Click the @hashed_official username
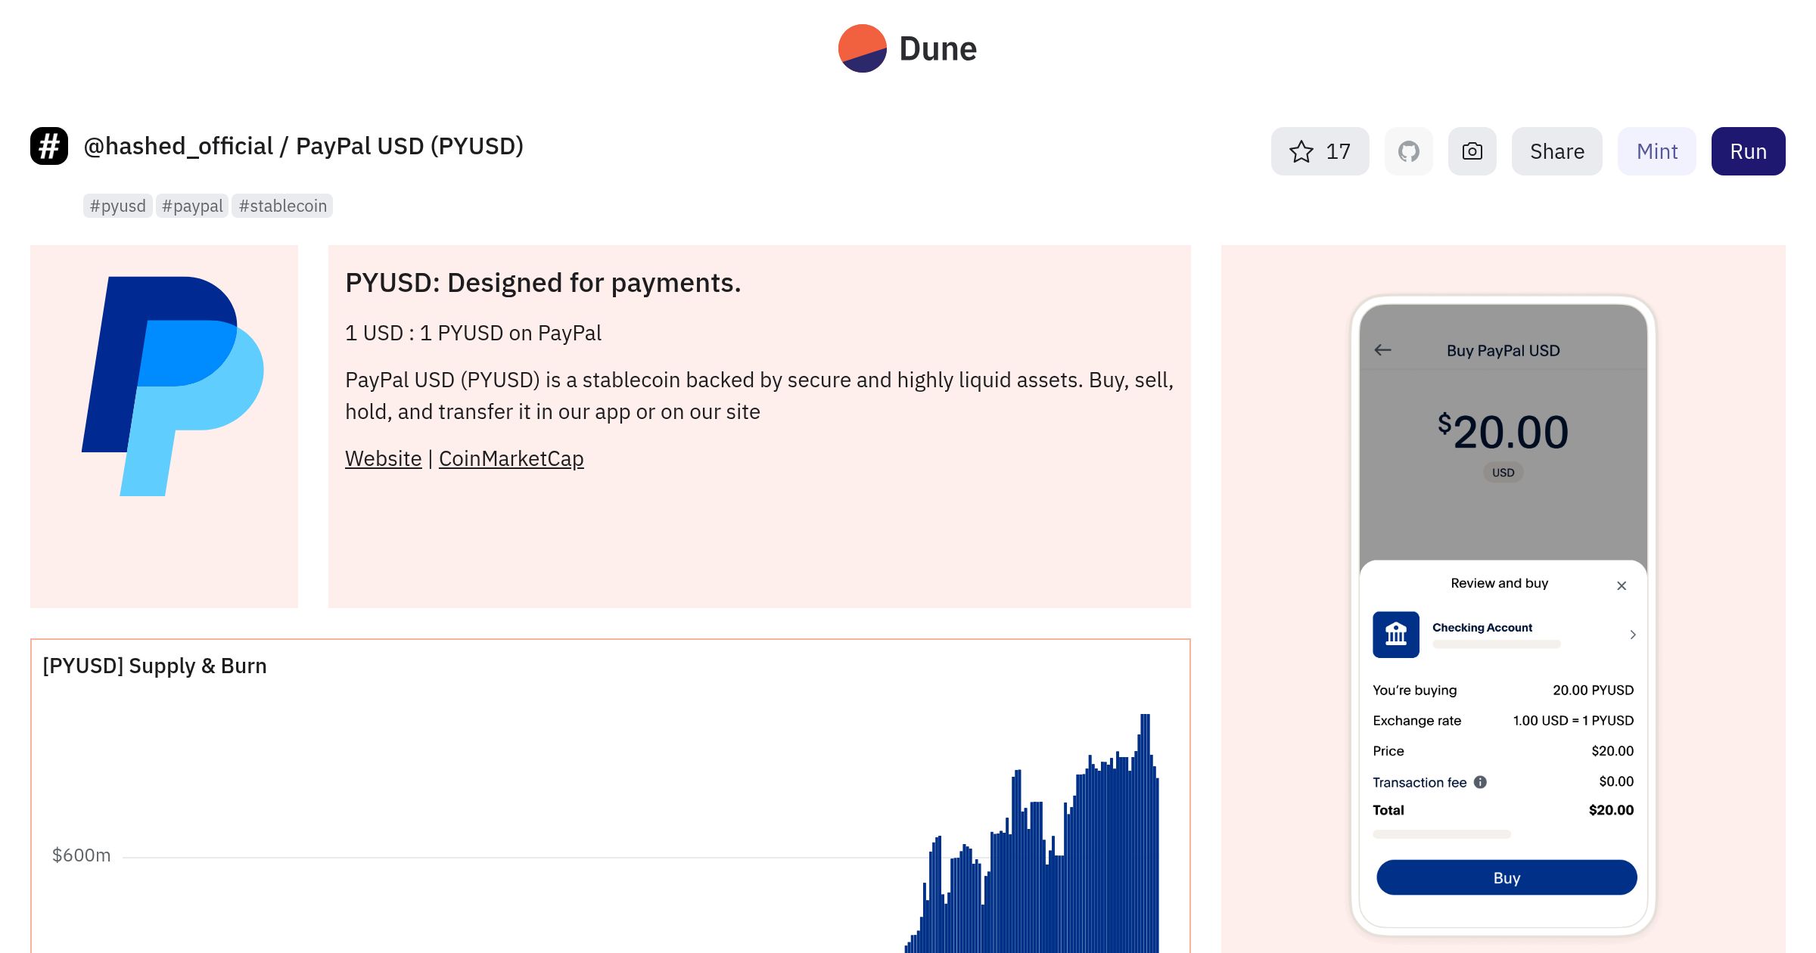This screenshot has width=1816, height=953. (x=178, y=146)
